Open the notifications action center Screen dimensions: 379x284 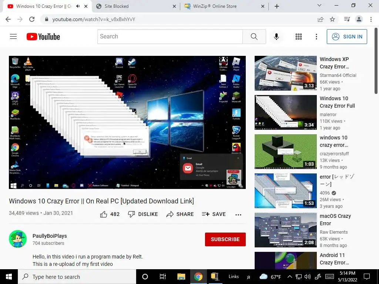coord(367,277)
